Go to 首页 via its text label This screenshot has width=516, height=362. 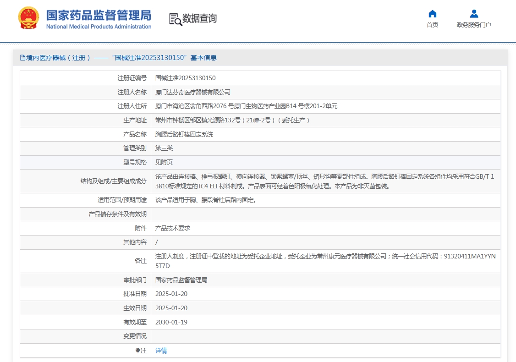click(x=433, y=25)
